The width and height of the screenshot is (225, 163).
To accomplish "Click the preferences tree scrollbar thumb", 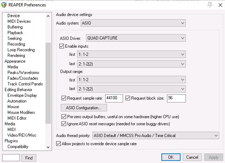I will pyautogui.click(x=48, y=83).
